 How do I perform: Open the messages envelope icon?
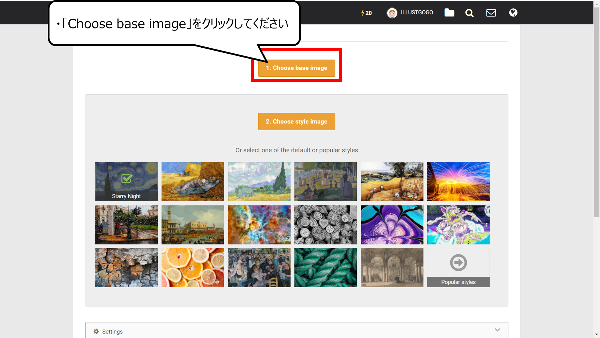[x=491, y=13]
